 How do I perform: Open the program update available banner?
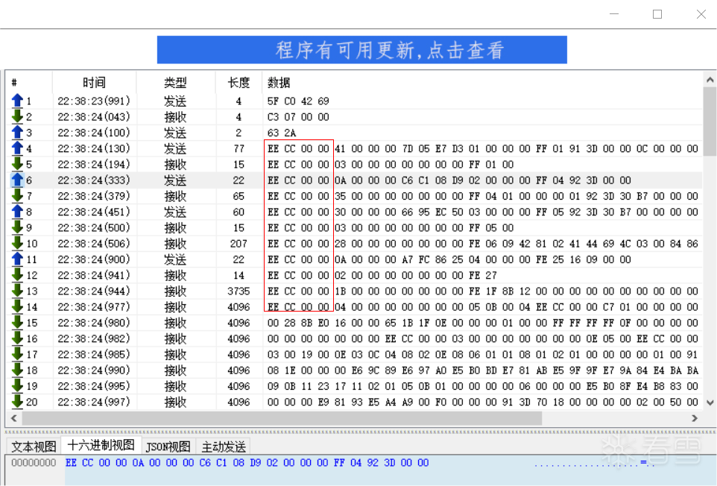361,50
